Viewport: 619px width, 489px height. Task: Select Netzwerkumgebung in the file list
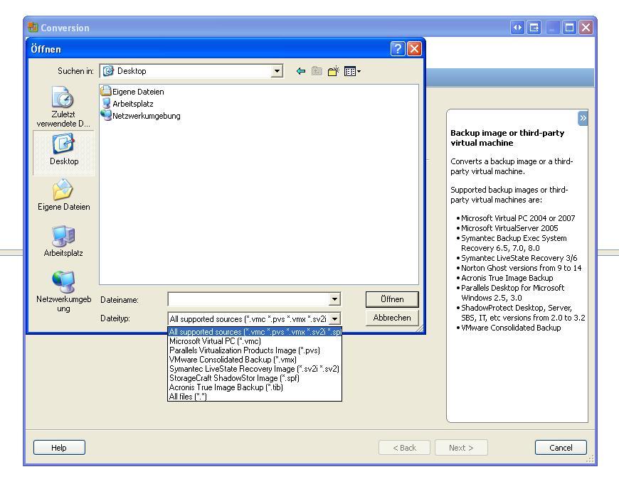coord(141,116)
